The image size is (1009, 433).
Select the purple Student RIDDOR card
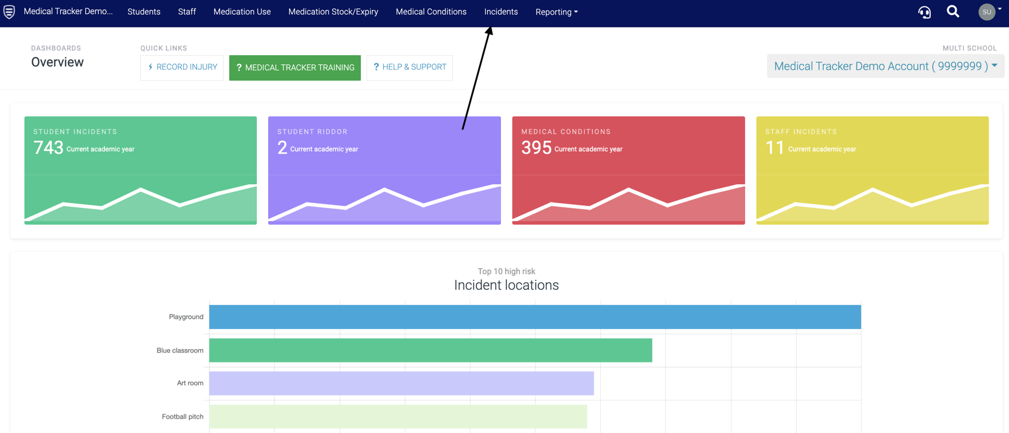pos(384,170)
